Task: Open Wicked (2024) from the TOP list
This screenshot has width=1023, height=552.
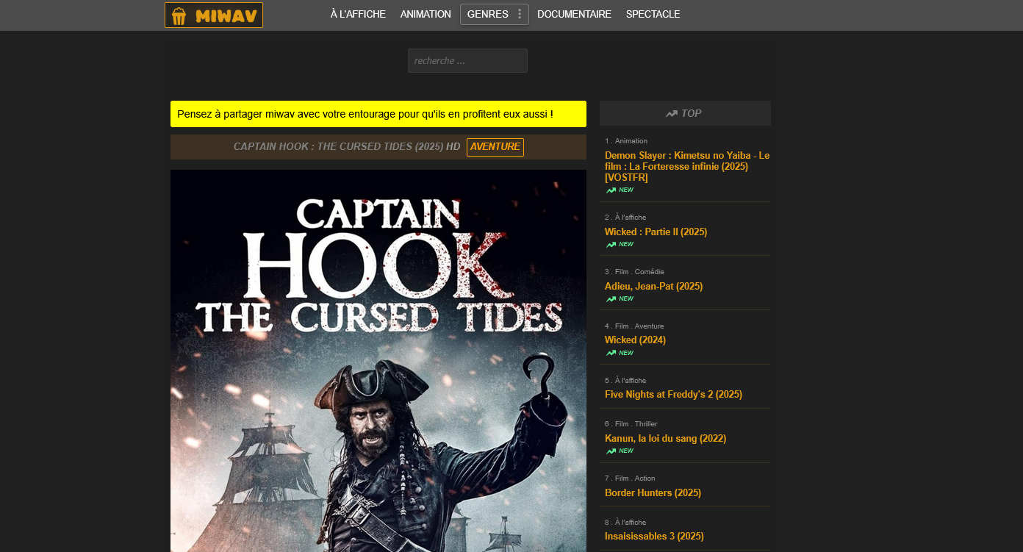Action: [x=635, y=340]
